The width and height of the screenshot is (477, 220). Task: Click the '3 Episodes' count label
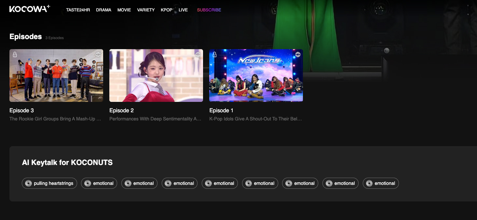(54, 38)
